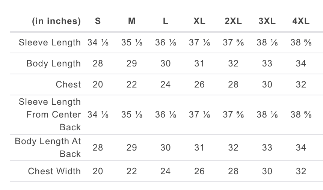Viewport: 323px width, 190px height.
Task: Click the 2XL column header
Action: point(233,21)
